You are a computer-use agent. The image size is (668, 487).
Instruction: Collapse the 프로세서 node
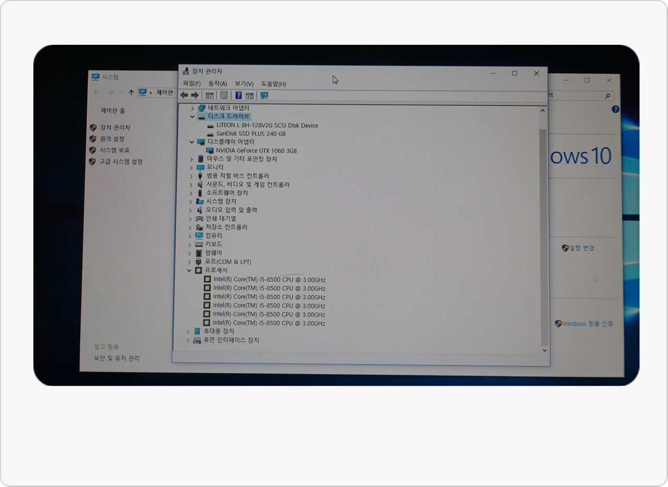189,271
